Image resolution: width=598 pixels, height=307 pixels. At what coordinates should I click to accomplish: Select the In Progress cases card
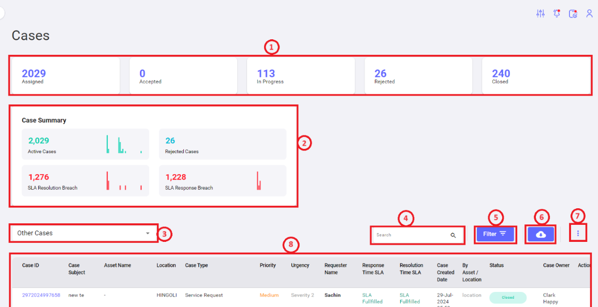click(300, 76)
